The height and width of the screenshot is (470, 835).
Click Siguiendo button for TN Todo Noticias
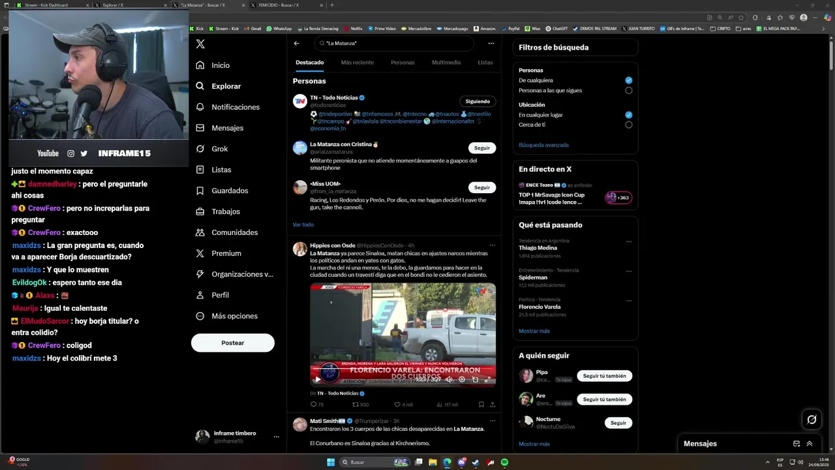(x=478, y=101)
